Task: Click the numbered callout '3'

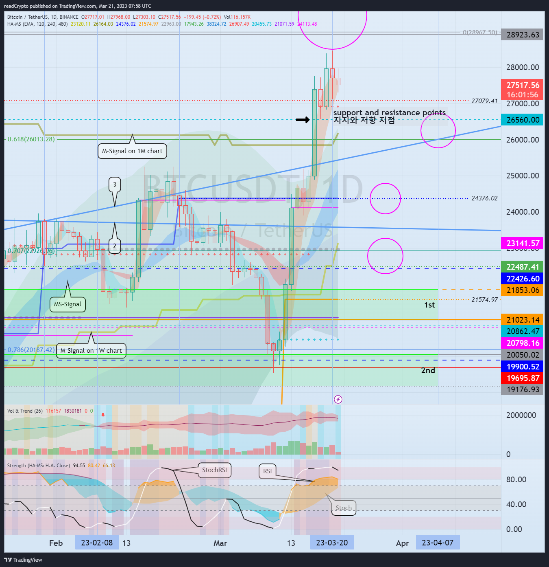Action: pyautogui.click(x=115, y=185)
